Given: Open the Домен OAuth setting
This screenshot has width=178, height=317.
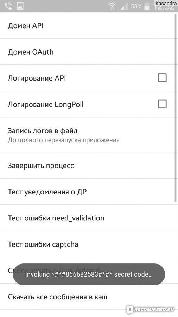Looking at the screenshot, I should tap(88, 52).
